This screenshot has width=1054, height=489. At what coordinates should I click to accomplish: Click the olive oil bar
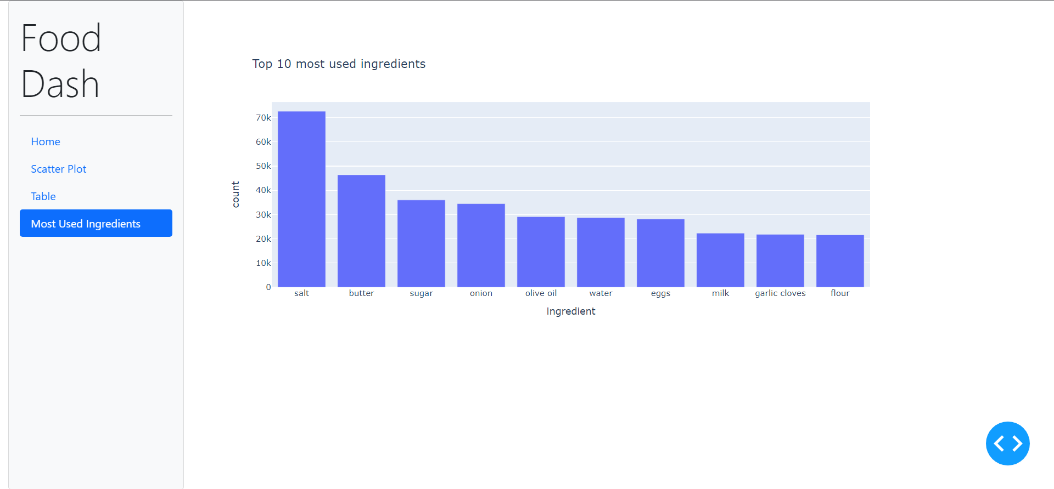(x=541, y=252)
